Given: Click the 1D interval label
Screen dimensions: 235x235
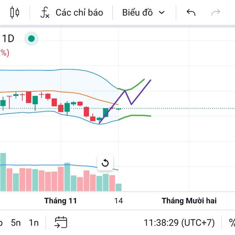Looking at the screenshot, I should coord(8,38).
